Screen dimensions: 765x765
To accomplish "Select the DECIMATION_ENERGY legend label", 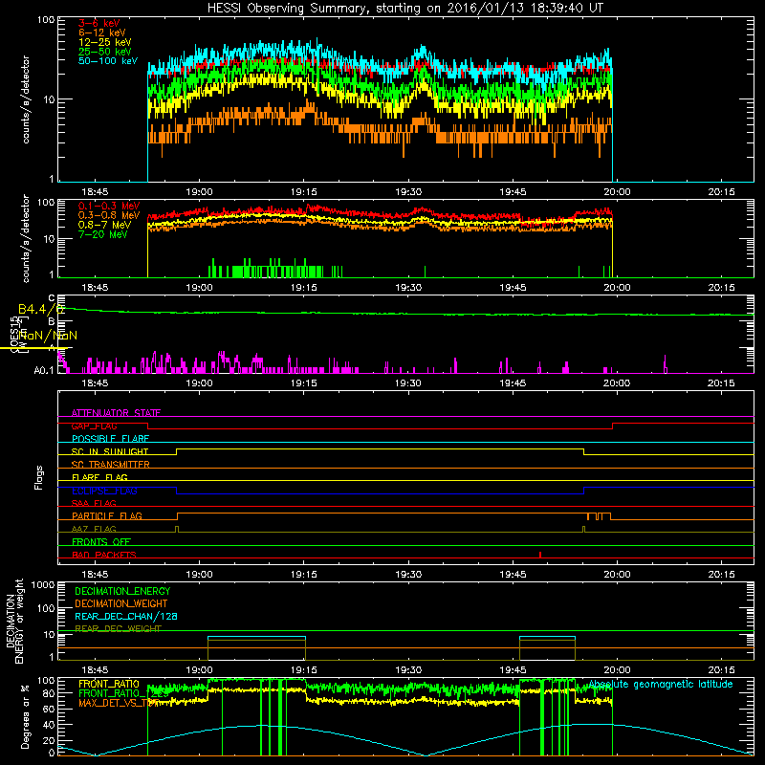I will [122, 591].
